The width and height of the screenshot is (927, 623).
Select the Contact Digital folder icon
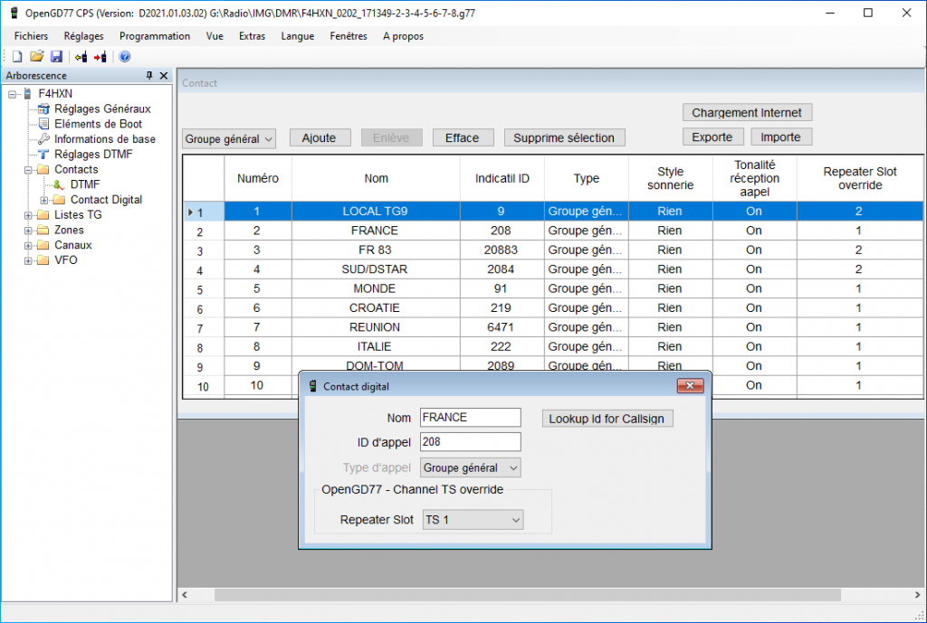click(x=59, y=200)
